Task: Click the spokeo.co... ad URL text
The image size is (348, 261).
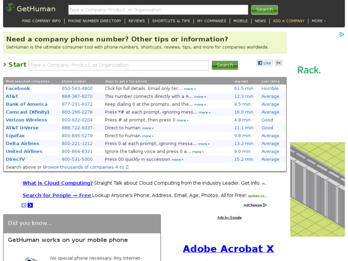Action: 258,196
